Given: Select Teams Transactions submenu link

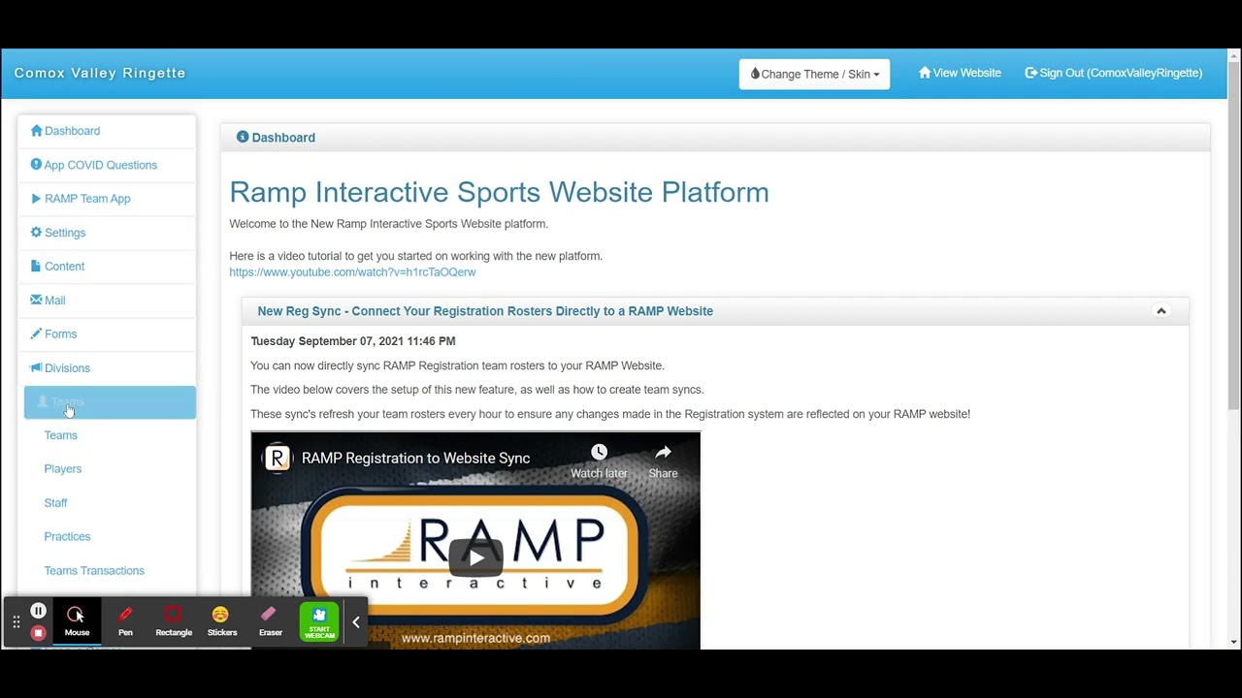Looking at the screenshot, I should click(x=94, y=571).
